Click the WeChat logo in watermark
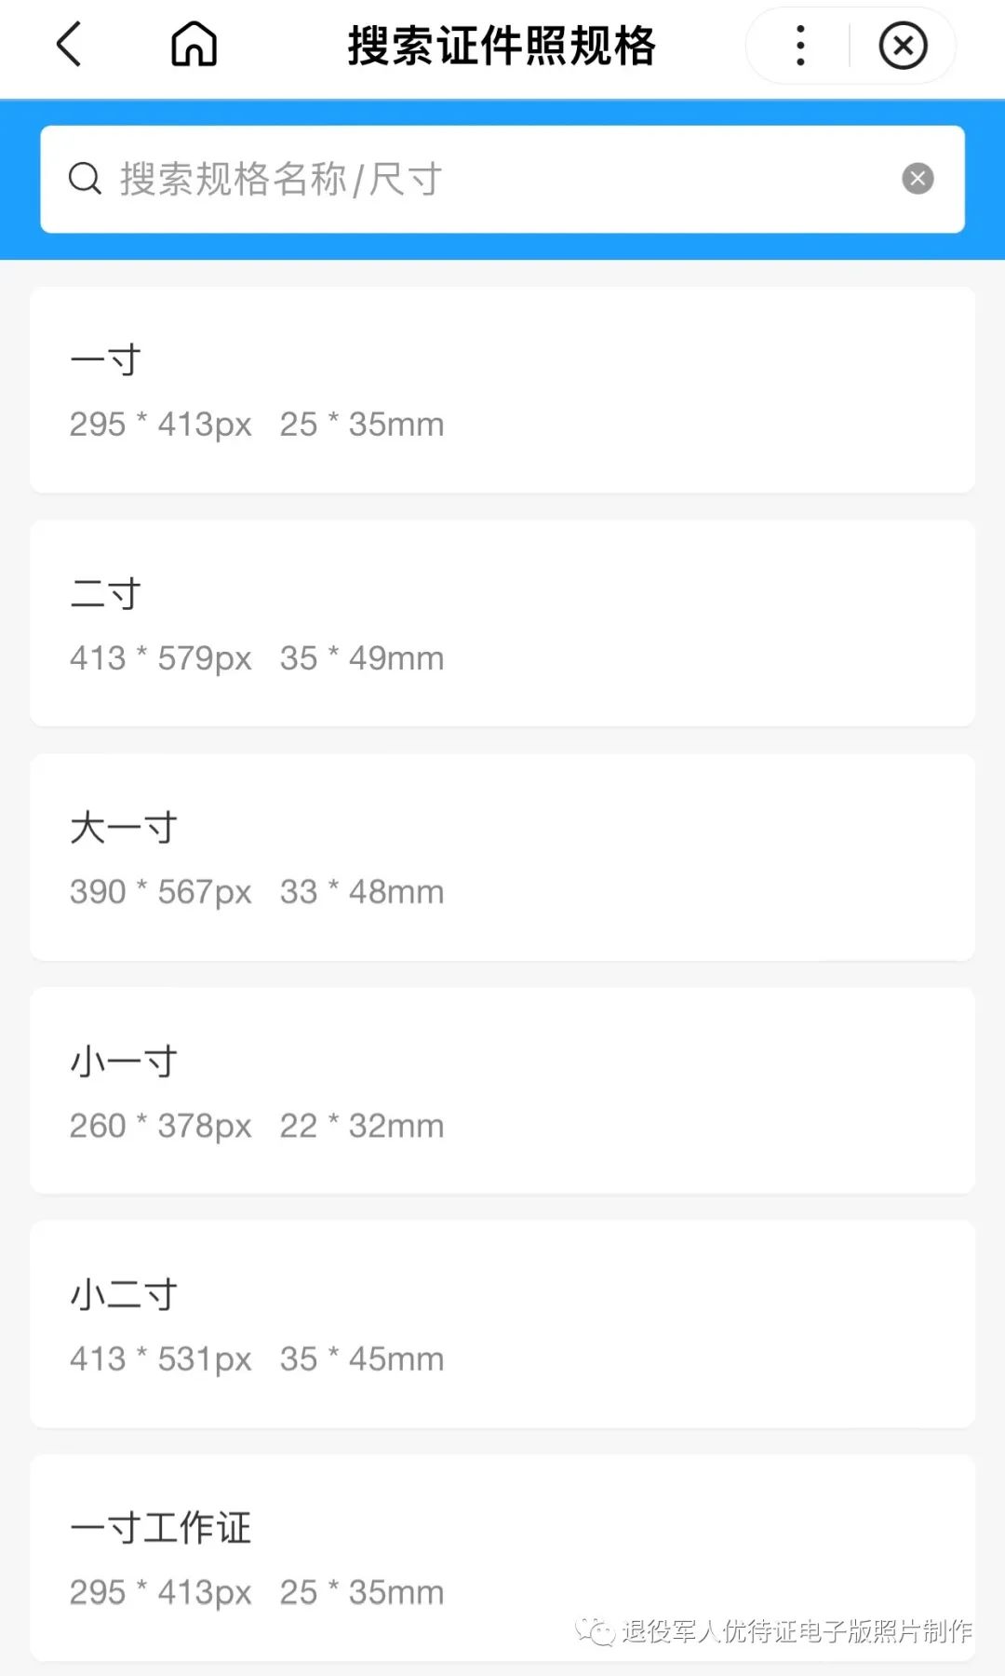This screenshot has width=1005, height=1676. click(596, 1631)
